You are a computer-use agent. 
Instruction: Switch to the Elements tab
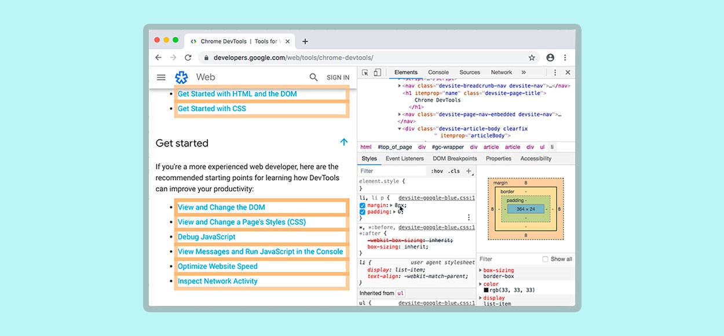[x=406, y=72]
